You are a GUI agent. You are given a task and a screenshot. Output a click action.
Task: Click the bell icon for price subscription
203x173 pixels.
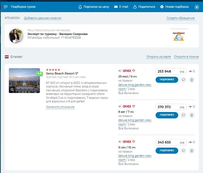[x=80, y=7]
